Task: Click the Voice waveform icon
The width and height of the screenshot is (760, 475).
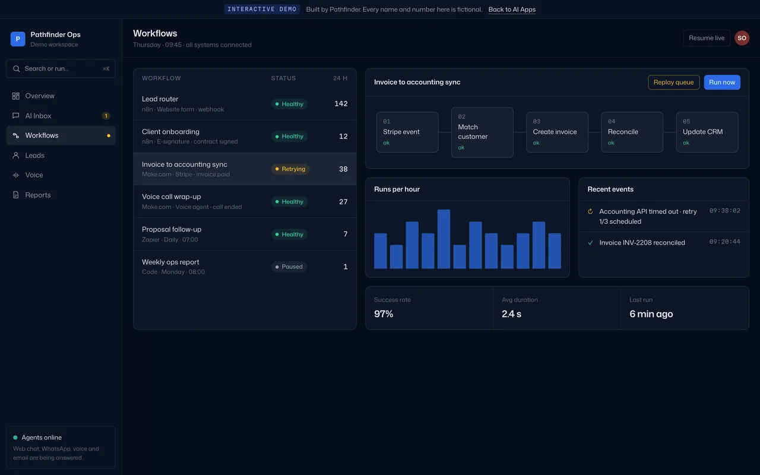Action: 16,175
